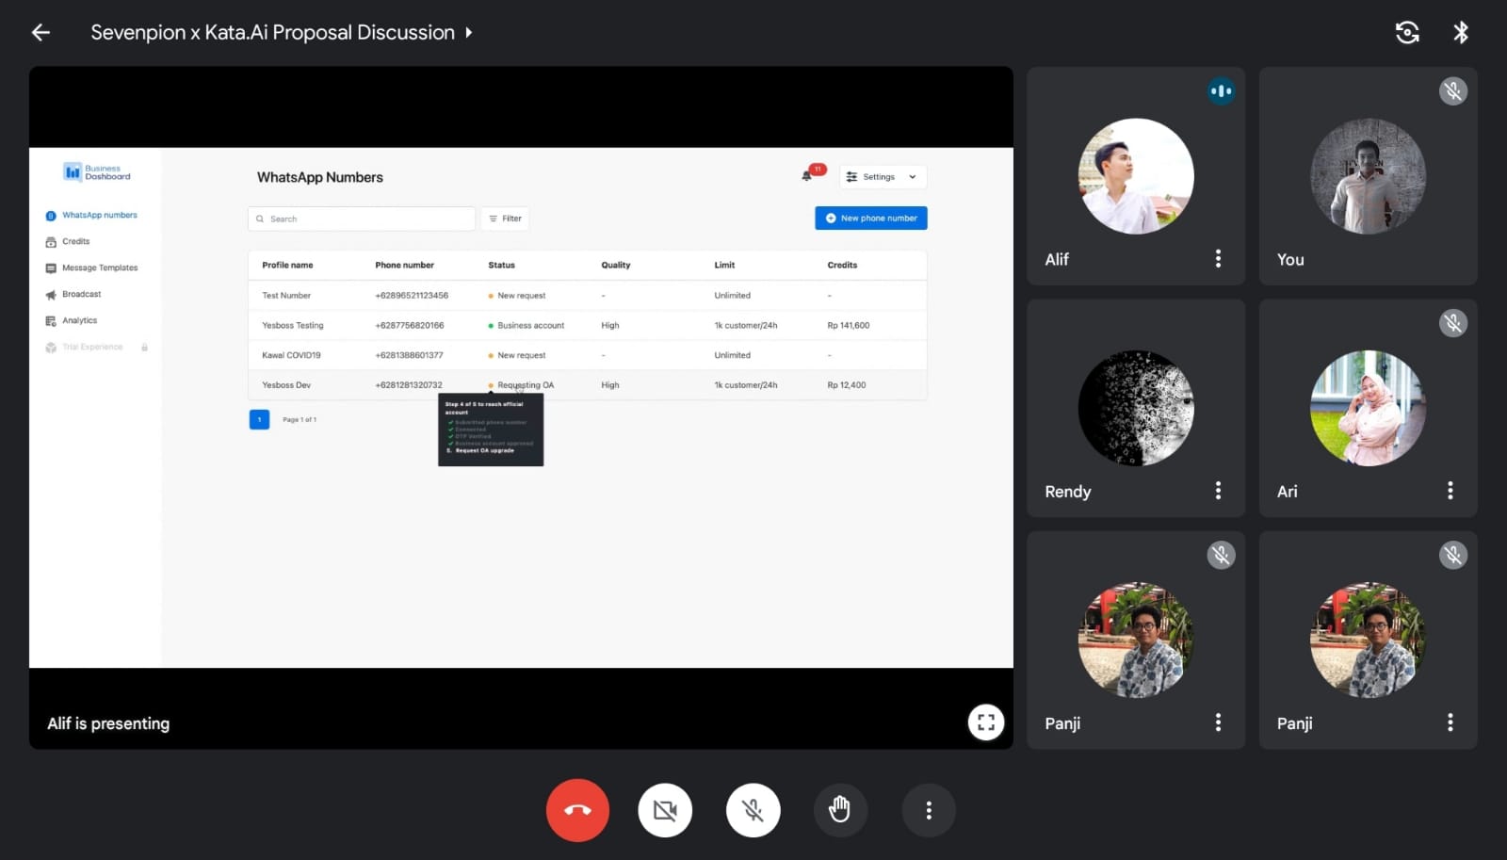Click the Alif is presenting label
Screen dimensions: 1507x860
point(108,723)
